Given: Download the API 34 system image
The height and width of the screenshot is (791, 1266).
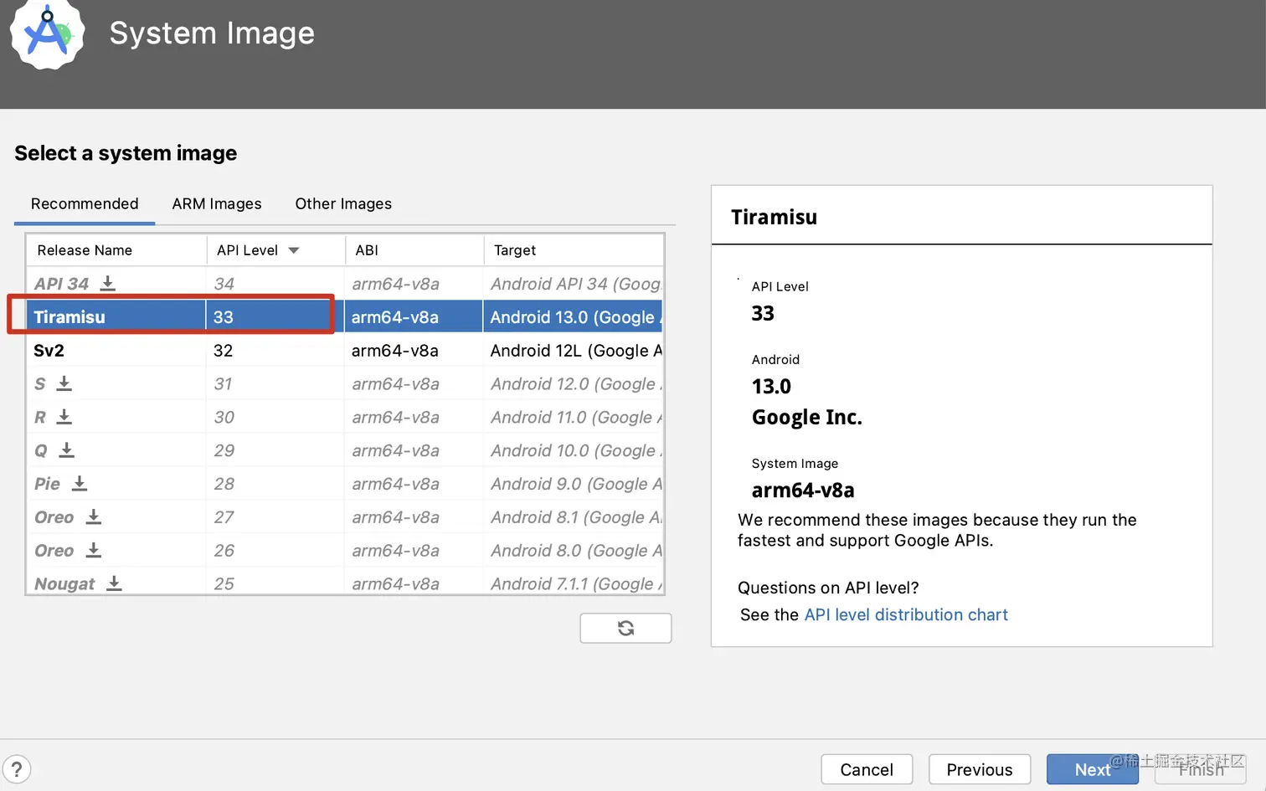Looking at the screenshot, I should (108, 284).
